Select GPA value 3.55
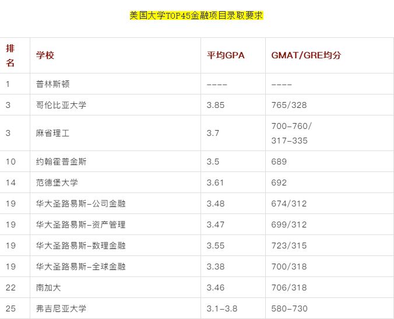The width and height of the screenshot is (394, 319). pos(215,246)
